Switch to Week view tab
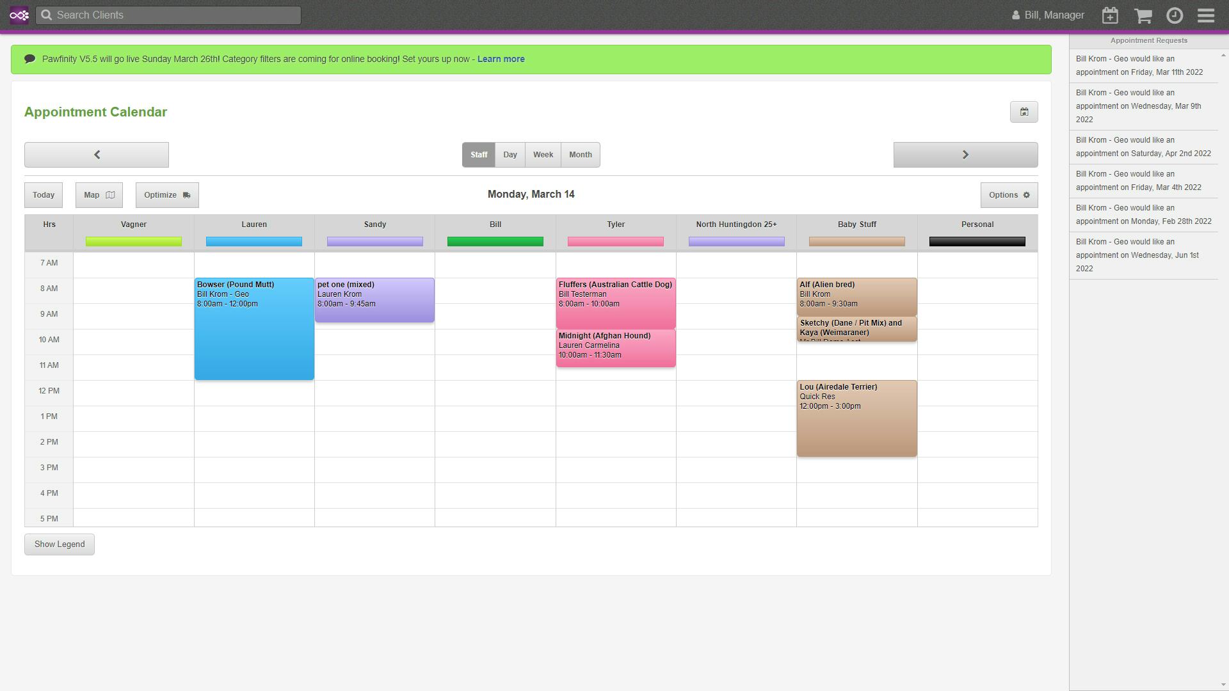1229x691 pixels. 543,155
